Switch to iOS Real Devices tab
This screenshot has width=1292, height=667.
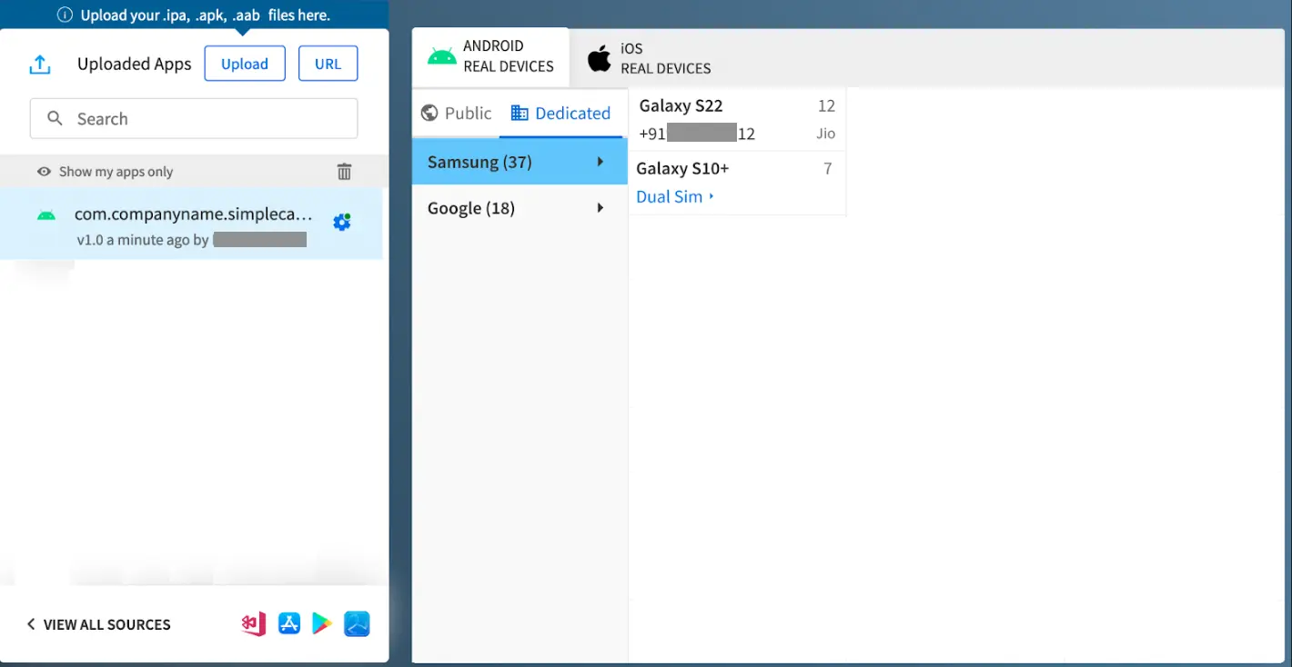tap(650, 59)
